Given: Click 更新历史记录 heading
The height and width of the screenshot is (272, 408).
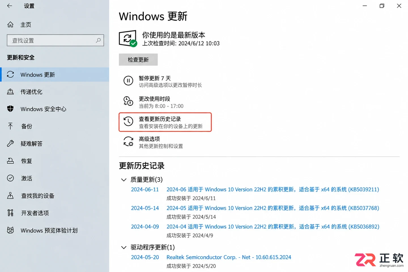Looking at the screenshot, I should (142, 166).
